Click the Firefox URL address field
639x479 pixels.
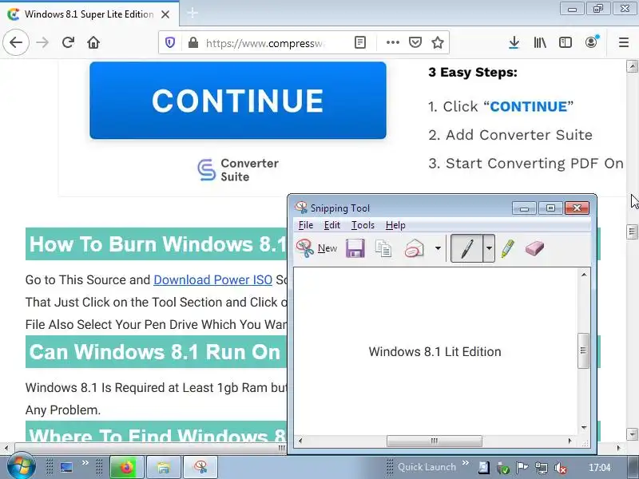(265, 43)
